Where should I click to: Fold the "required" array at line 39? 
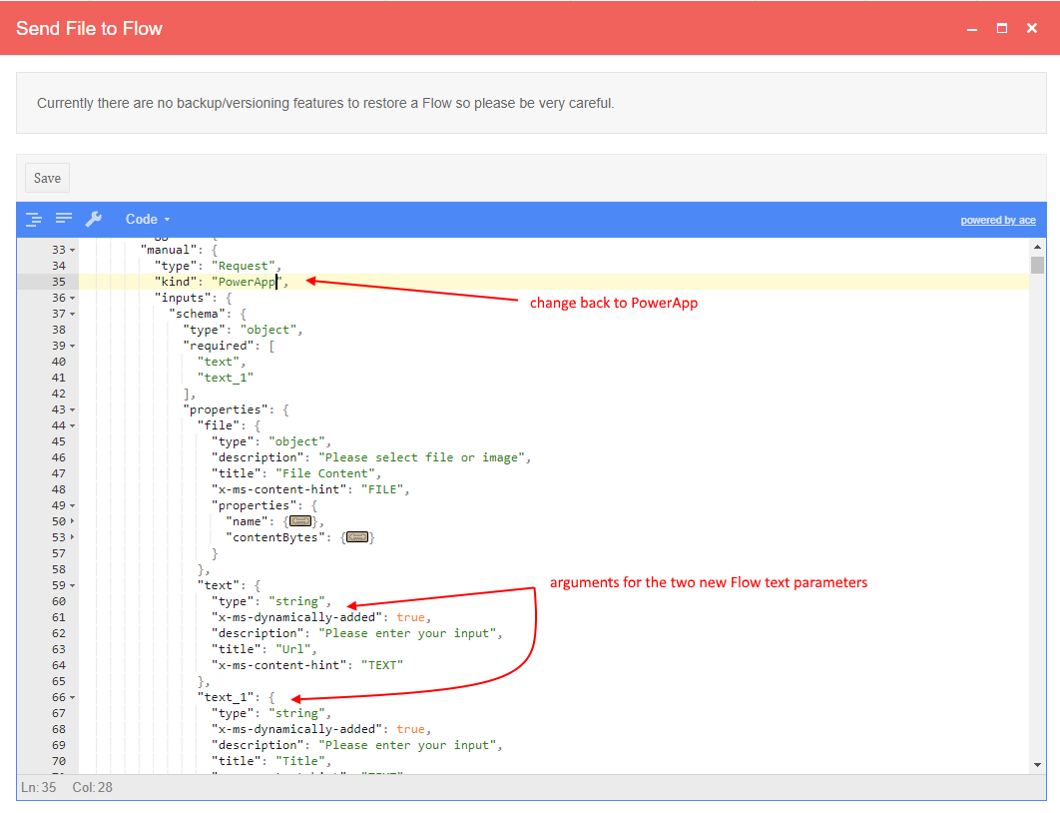73,346
